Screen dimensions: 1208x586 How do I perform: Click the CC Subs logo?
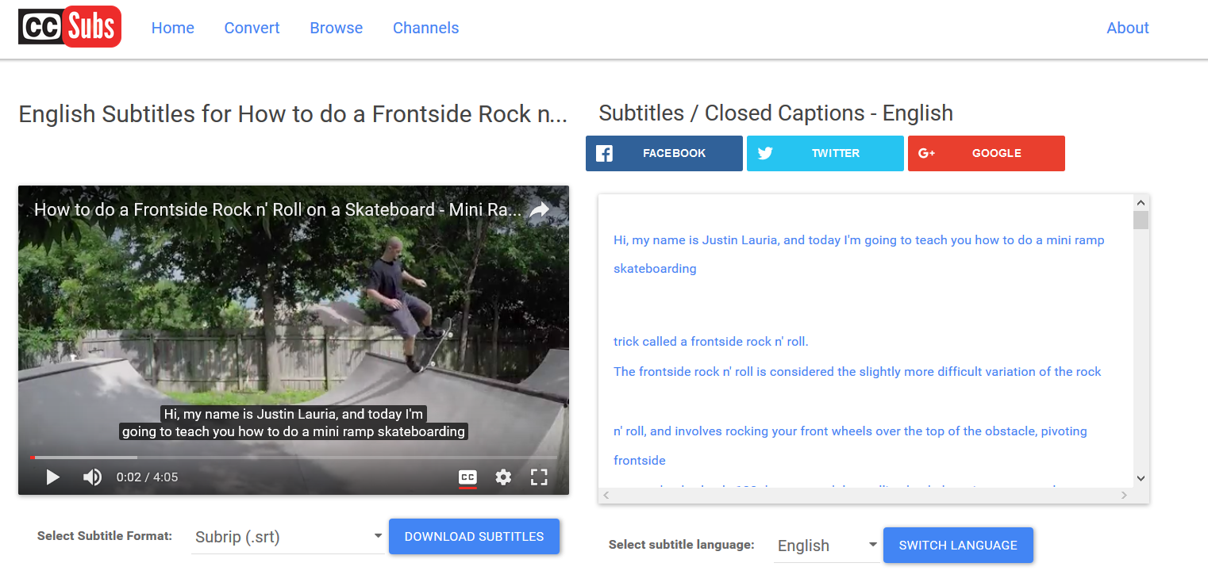pos(70,27)
